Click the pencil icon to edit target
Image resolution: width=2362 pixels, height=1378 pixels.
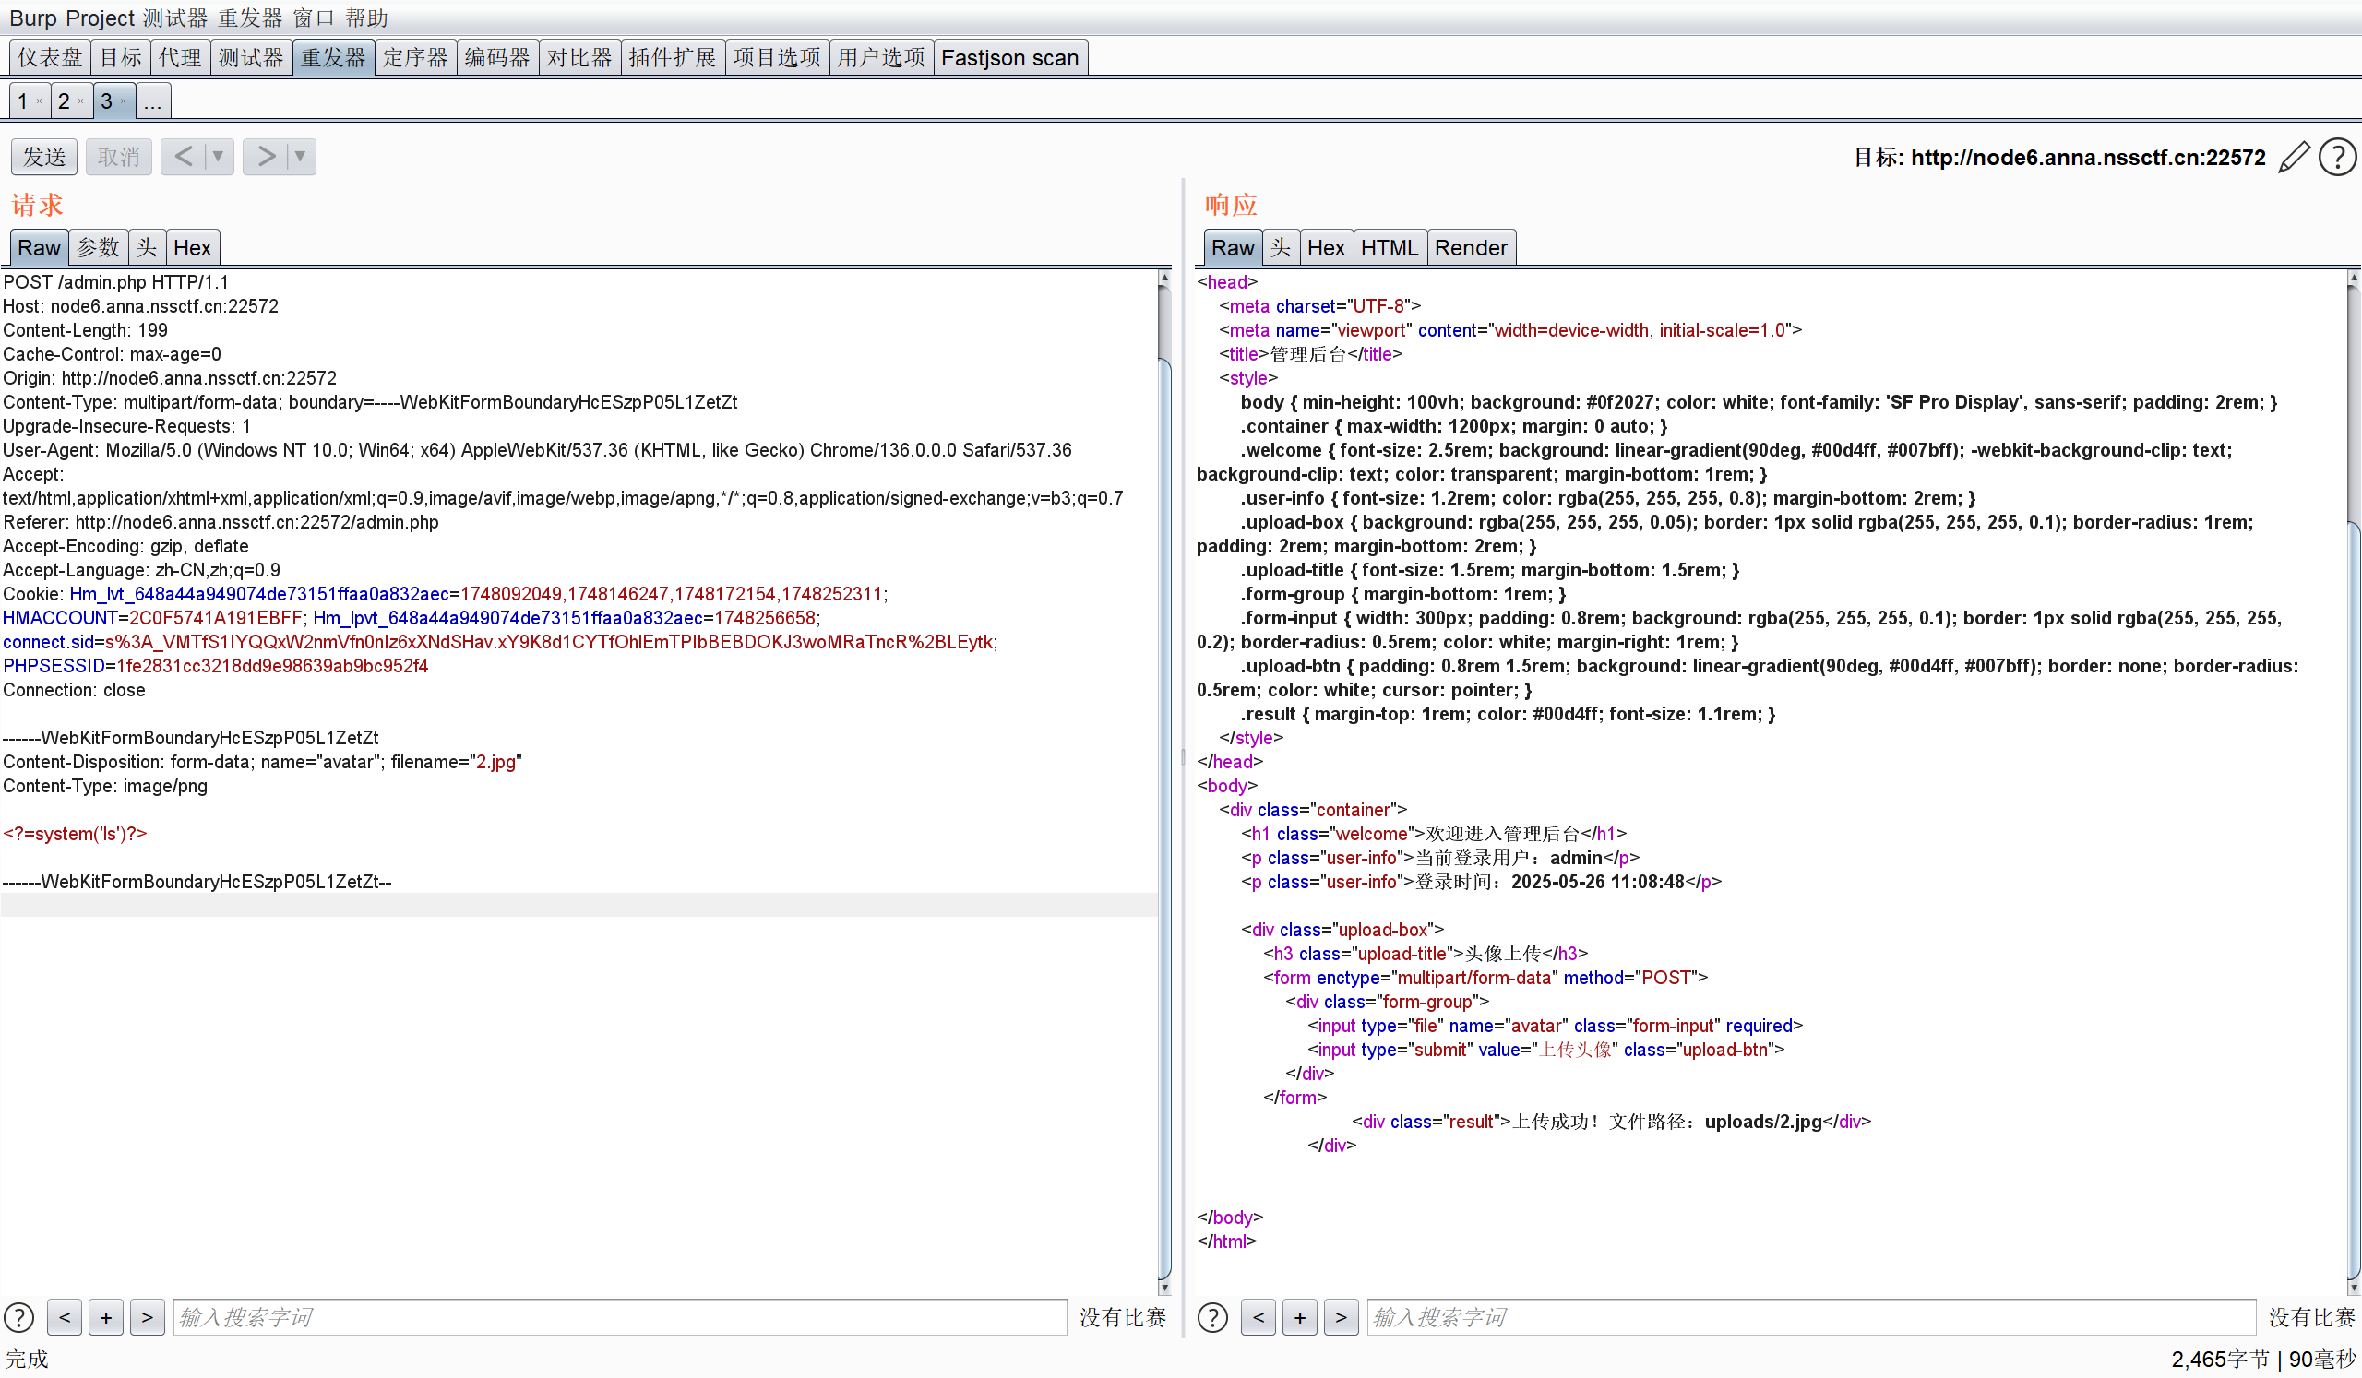pyautogui.click(x=2294, y=158)
